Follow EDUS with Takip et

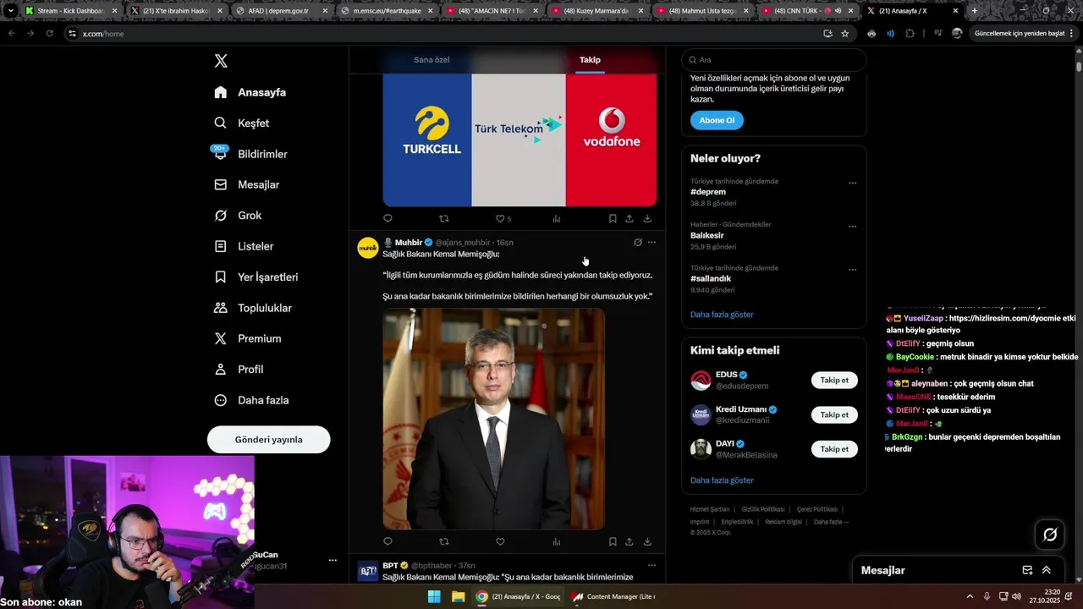833,381
